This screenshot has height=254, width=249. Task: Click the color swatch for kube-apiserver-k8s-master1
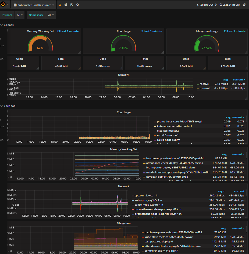tap(155, 126)
